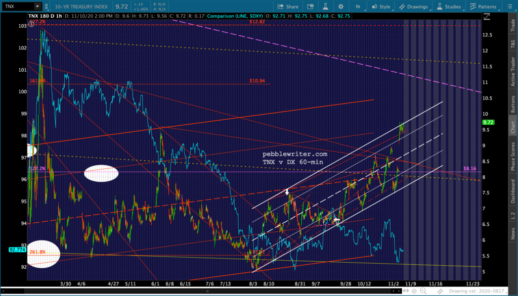Click the info circle icon at chart top-left
This screenshot has width=518, height=296.
point(31,24)
